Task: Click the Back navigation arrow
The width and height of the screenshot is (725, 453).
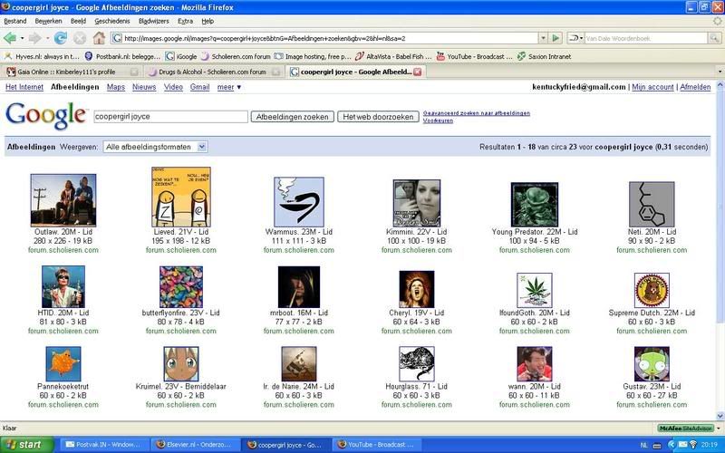Action: coord(10,38)
